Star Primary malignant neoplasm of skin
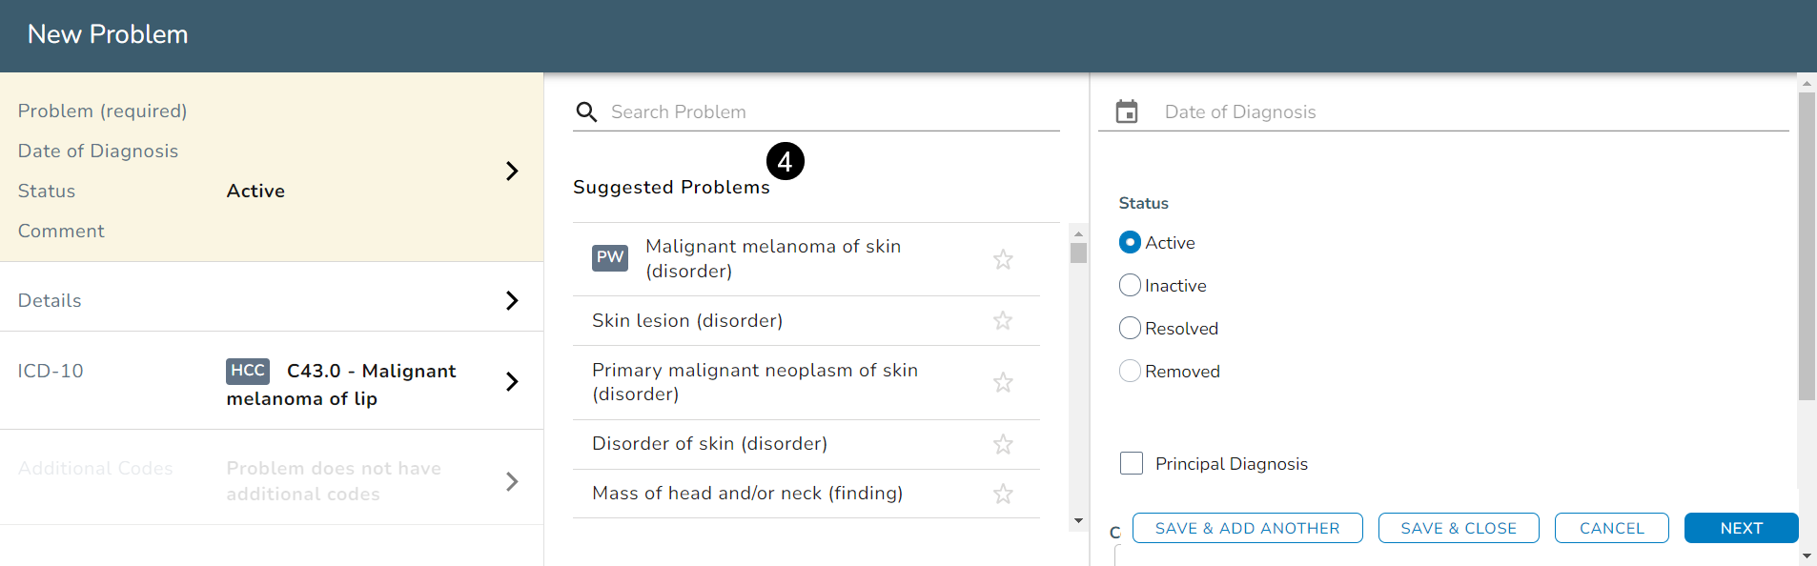This screenshot has width=1817, height=566. click(1003, 382)
